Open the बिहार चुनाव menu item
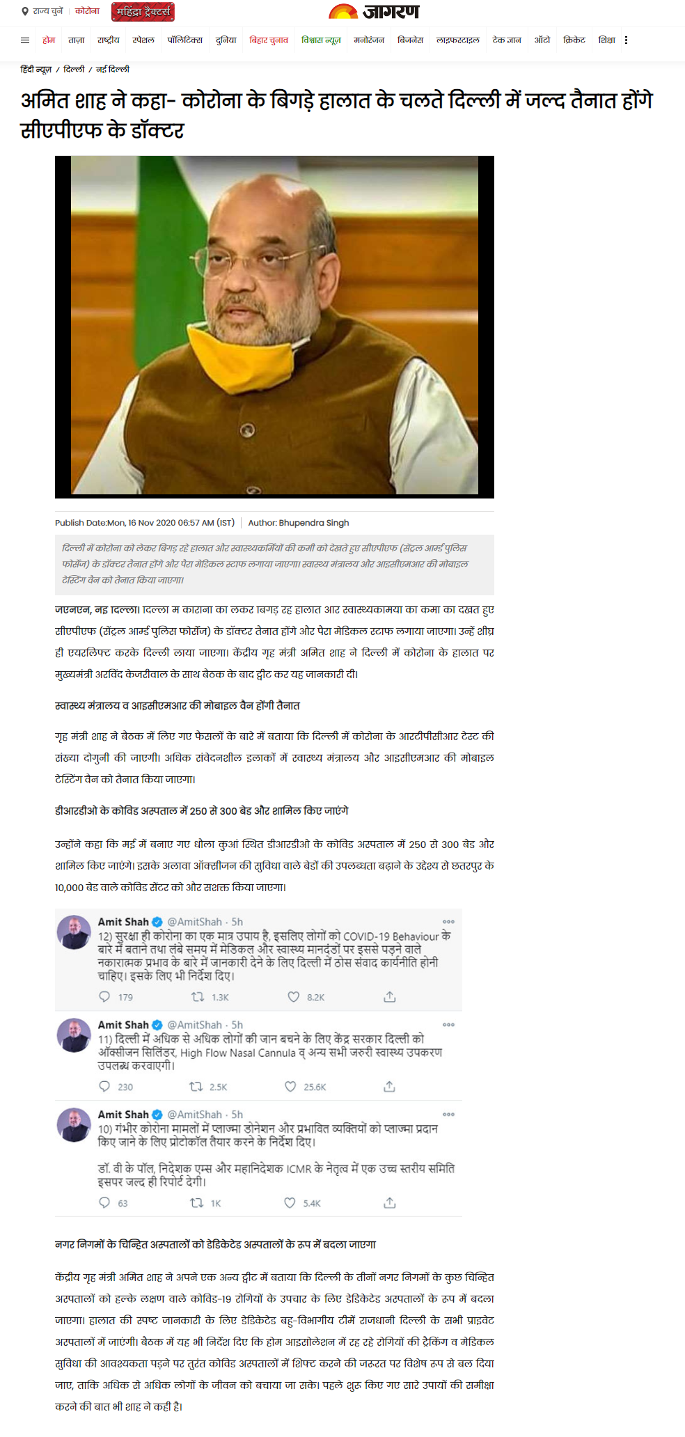This screenshot has height=1437, width=685. point(269,40)
